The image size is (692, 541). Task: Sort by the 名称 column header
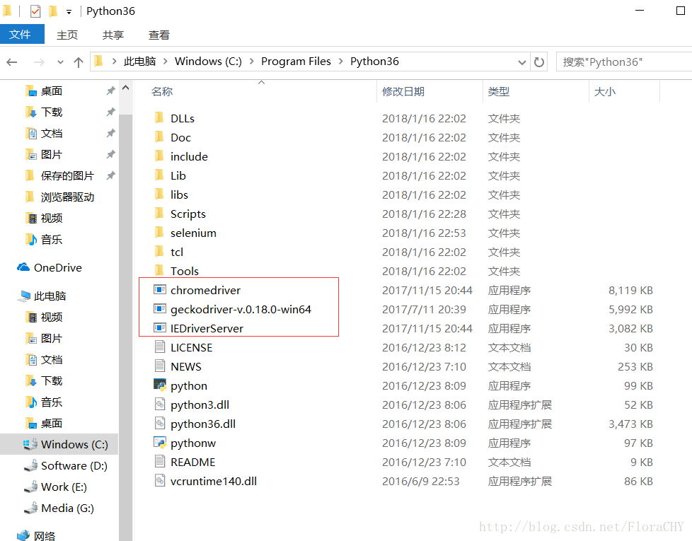[x=162, y=92]
